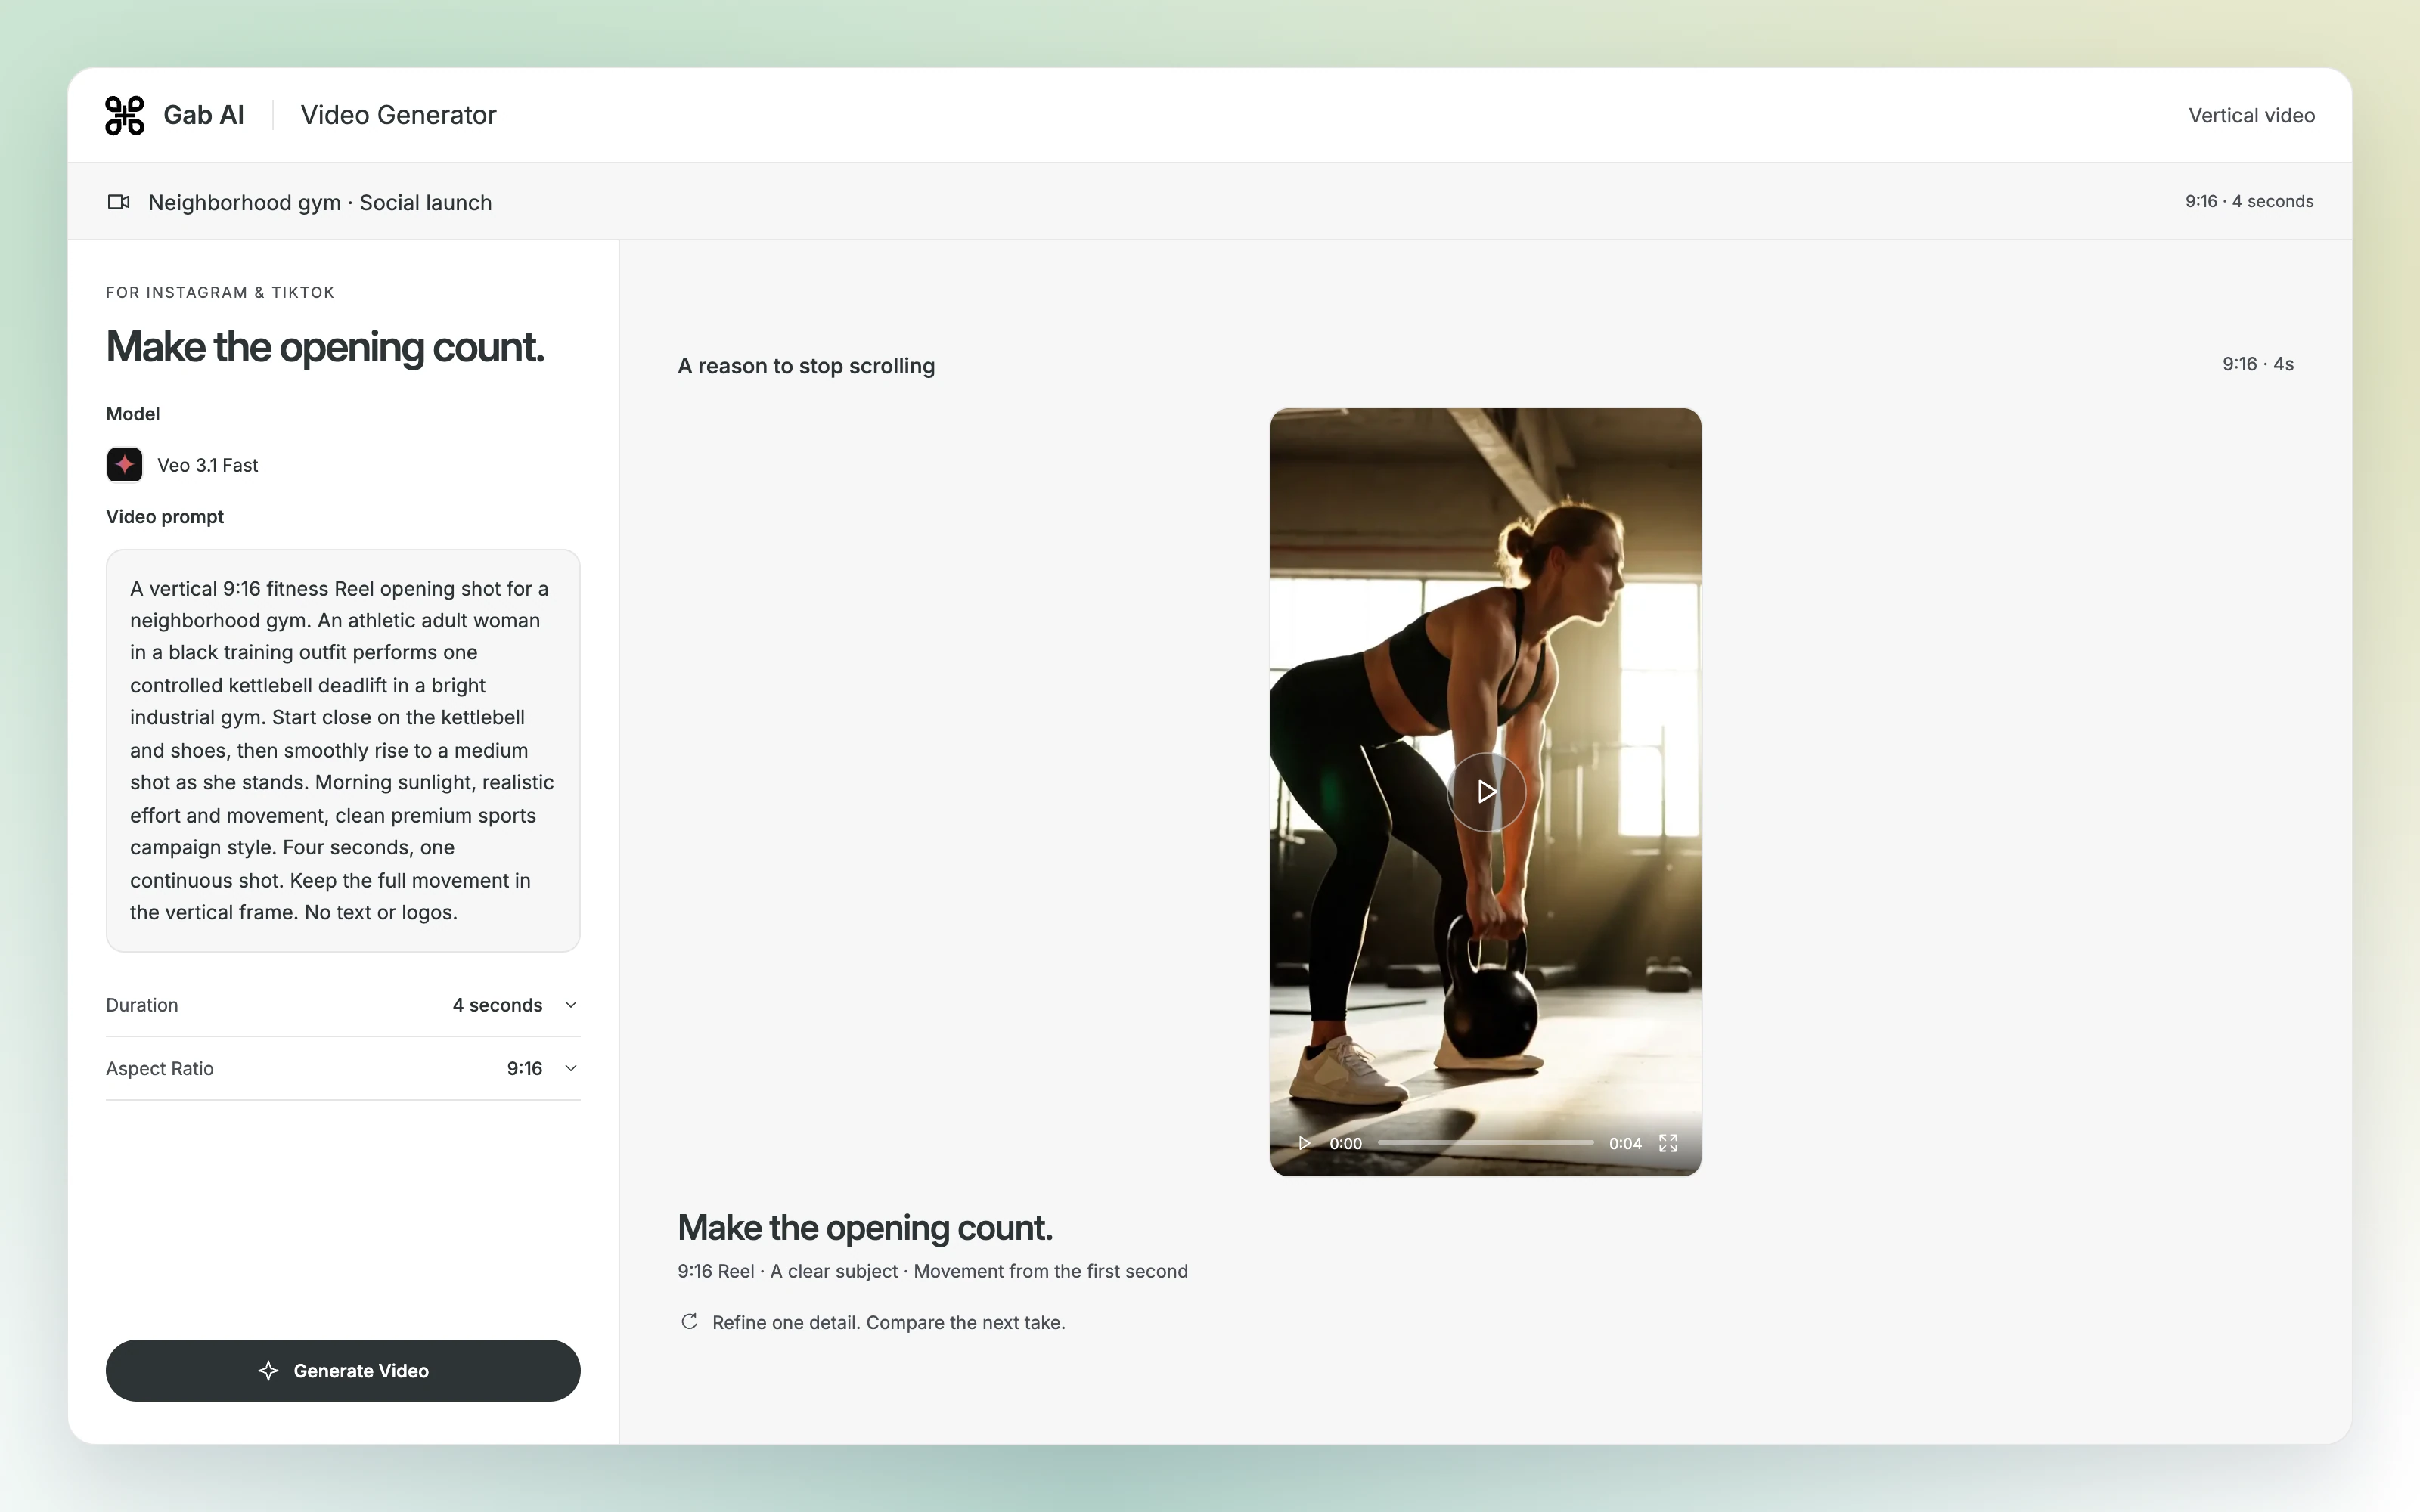The height and width of the screenshot is (1512, 2420).
Task: Open the Duration dropdown showing 4 seconds
Action: pyautogui.click(x=343, y=1005)
